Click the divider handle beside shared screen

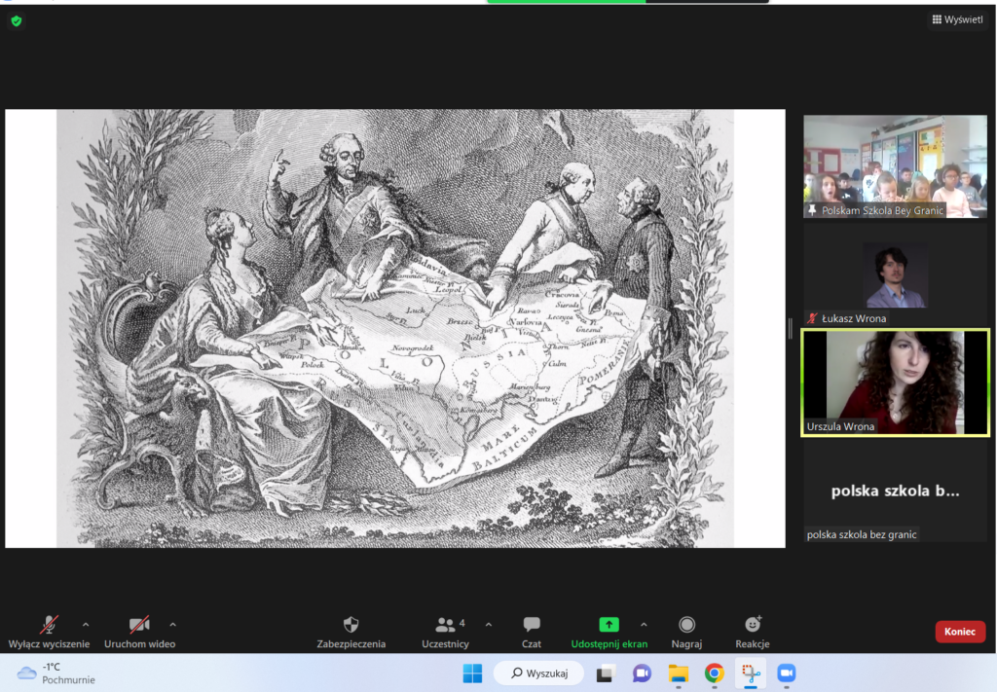pos(791,328)
